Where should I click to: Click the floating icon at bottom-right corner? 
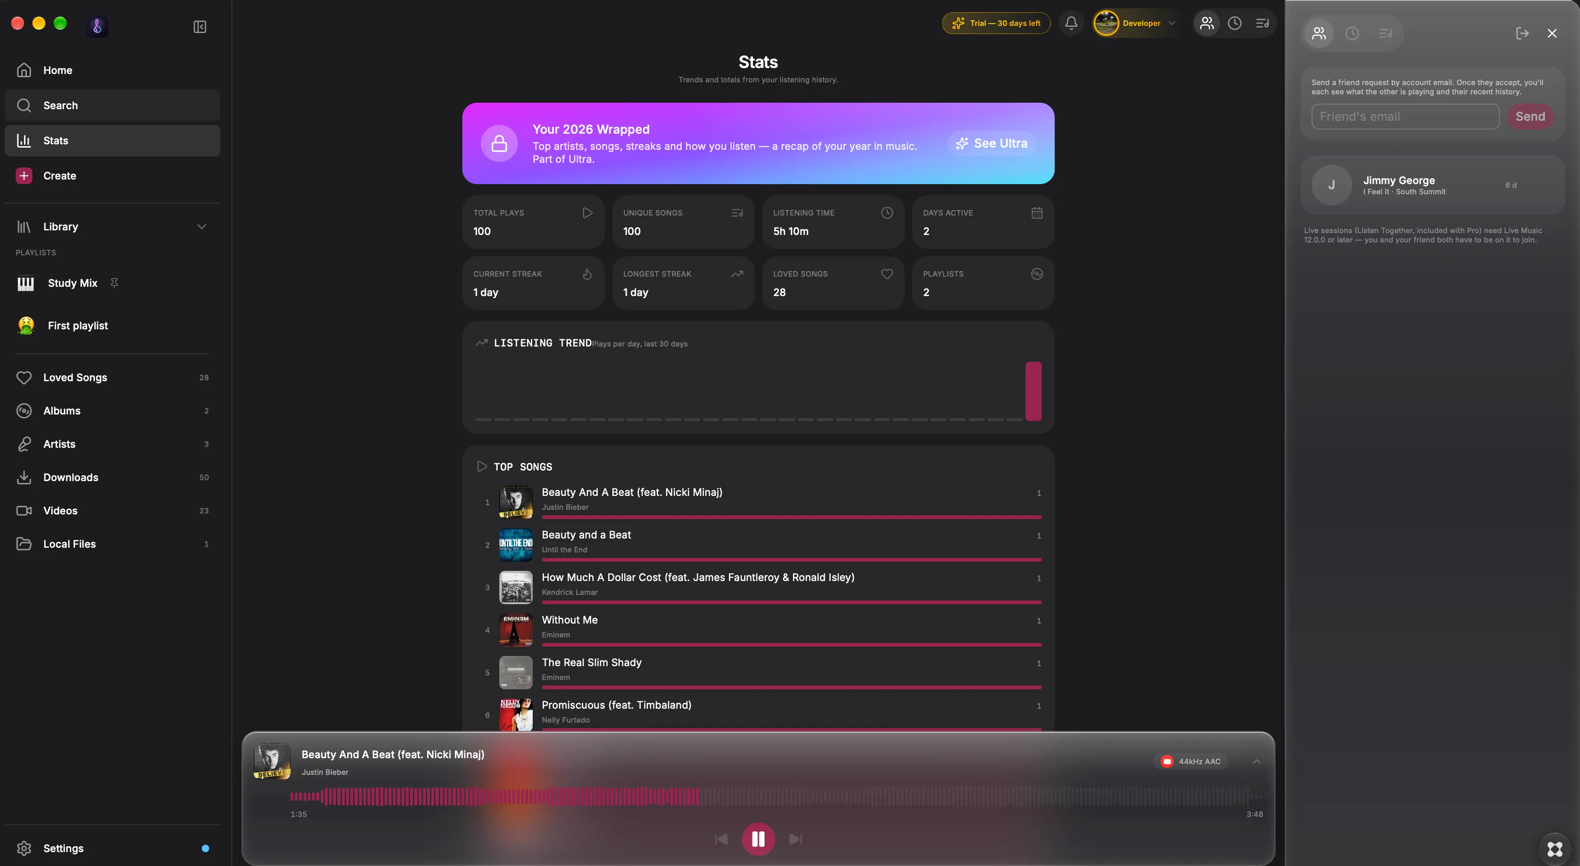[1554, 849]
